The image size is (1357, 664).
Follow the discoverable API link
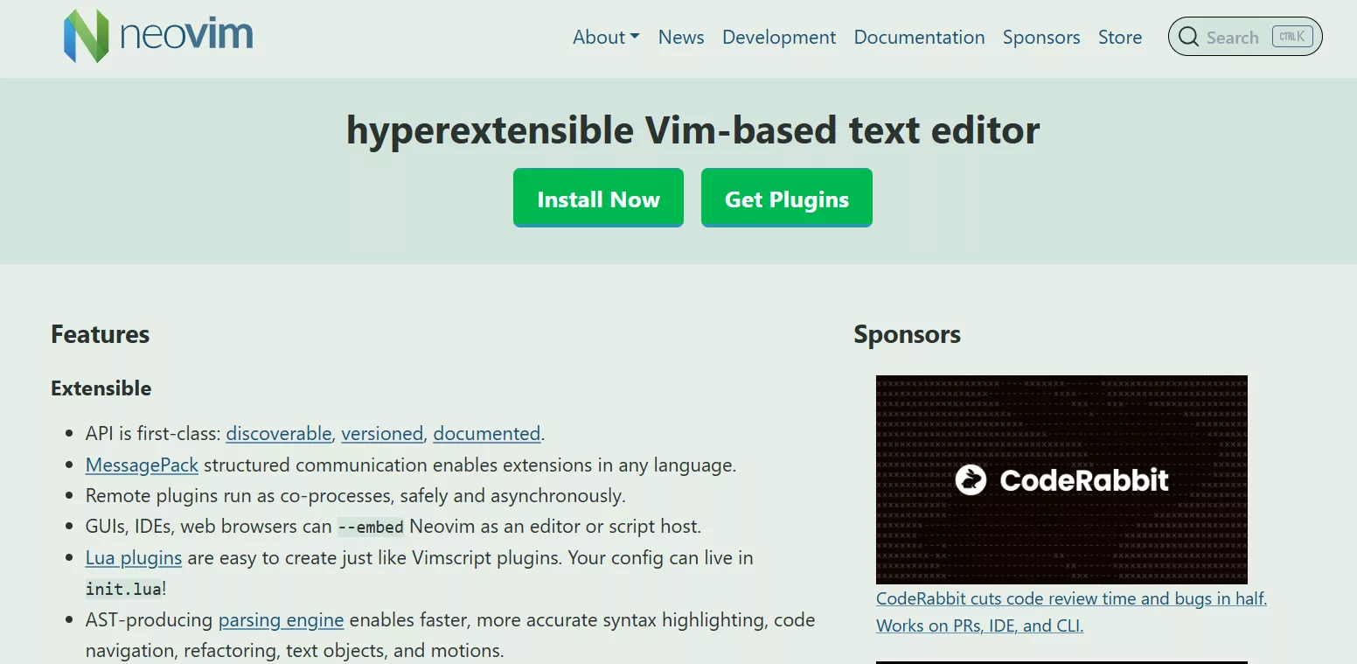(278, 433)
